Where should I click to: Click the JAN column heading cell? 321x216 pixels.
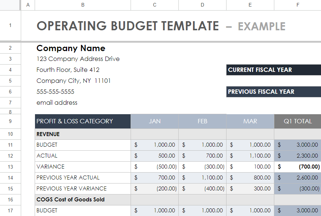(x=155, y=121)
